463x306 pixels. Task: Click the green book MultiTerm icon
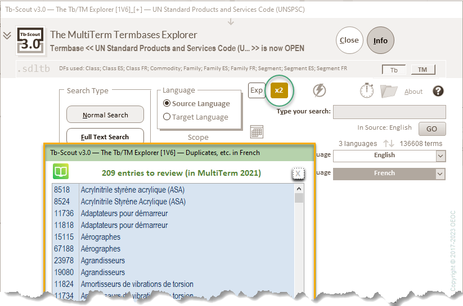(x=60, y=172)
